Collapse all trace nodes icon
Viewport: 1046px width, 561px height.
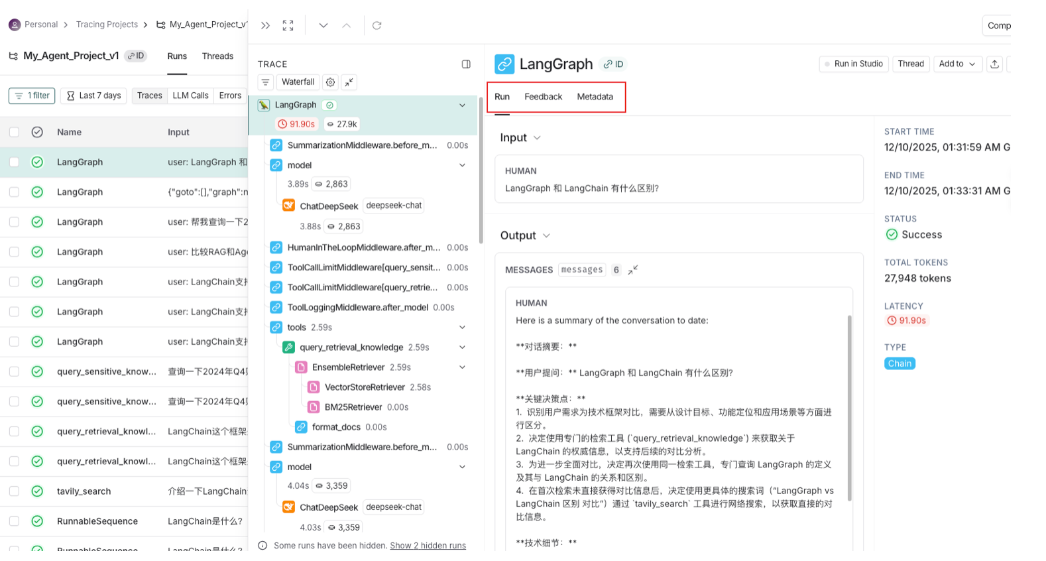tap(349, 82)
